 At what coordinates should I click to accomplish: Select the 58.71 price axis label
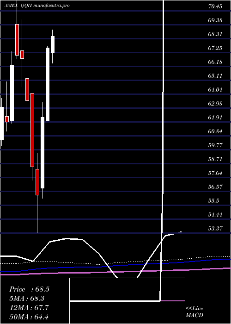point(215,159)
